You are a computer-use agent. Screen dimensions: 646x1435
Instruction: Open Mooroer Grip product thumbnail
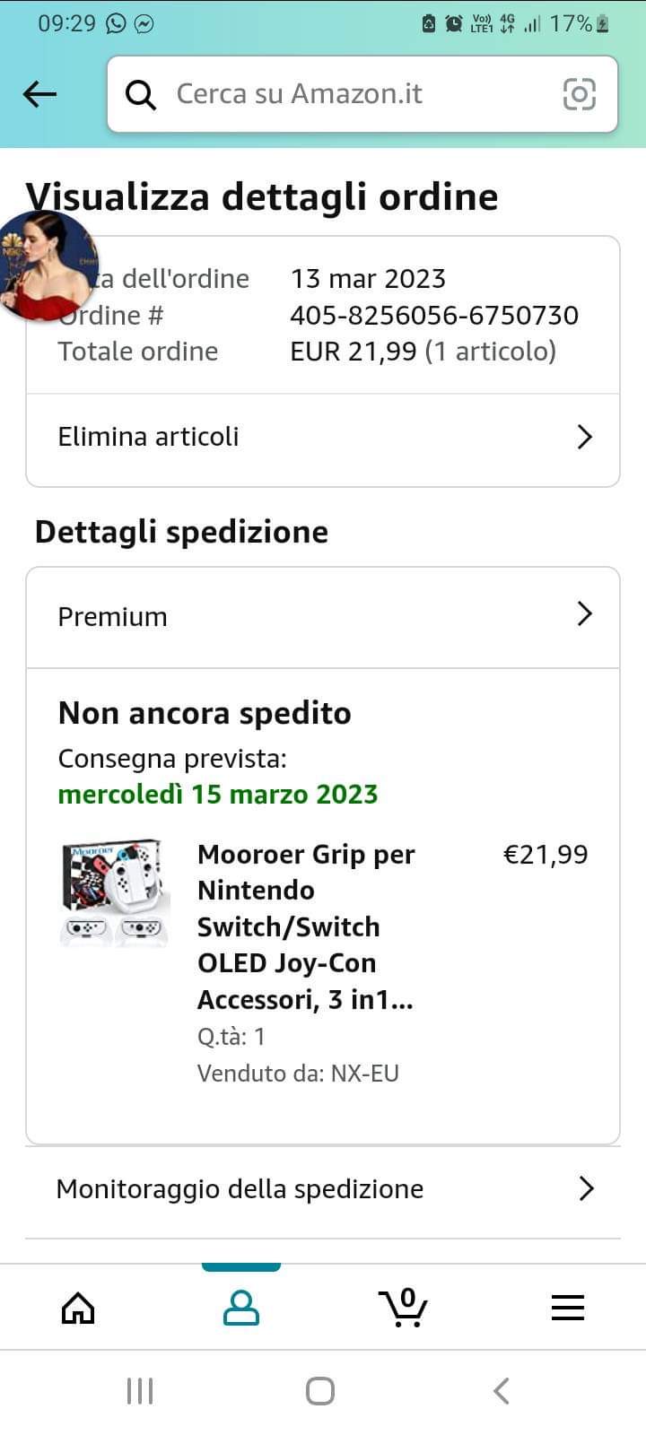114,893
